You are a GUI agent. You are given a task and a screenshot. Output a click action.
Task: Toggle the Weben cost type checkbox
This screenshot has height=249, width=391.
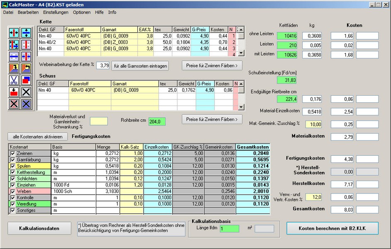[x=12, y=191]
